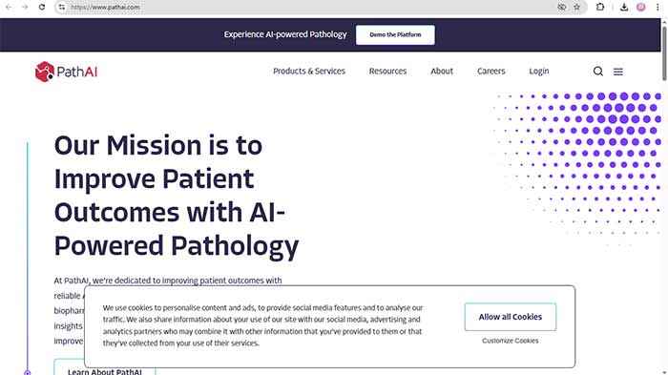Click the browser reload icon
The width and height of the screenshot is (668, 375).
pos(42,7)
